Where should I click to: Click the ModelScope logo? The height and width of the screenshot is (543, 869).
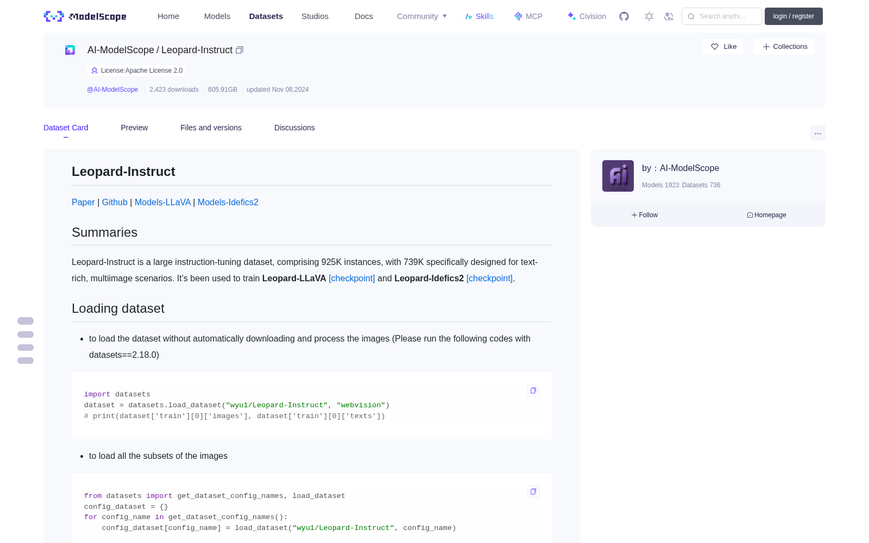(x=85, y=16)
